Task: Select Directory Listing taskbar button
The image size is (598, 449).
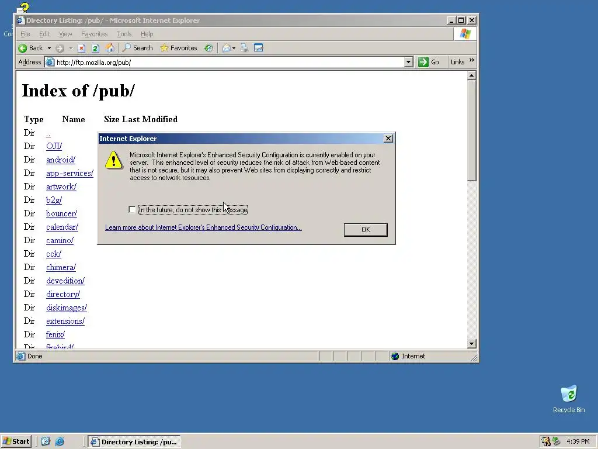Action: coord(134,442)
